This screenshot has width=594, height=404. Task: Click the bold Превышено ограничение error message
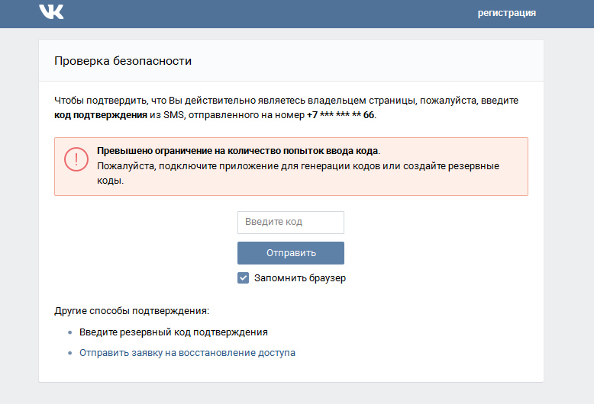(237, 151)
